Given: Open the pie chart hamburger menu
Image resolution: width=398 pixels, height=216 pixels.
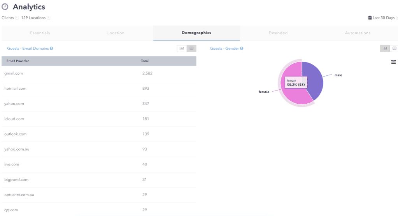Looking at the screenshot, I should [x=393, y=62].
